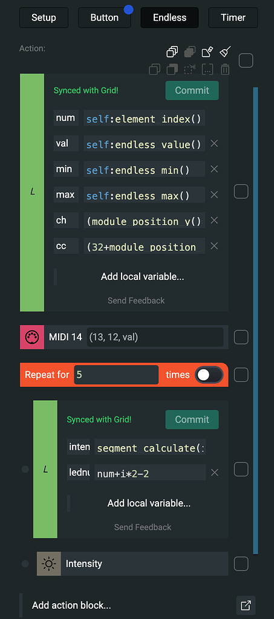274x619 pixels.
Task: Switch to the Setup event tab
Action: click(x=44, y=18)
